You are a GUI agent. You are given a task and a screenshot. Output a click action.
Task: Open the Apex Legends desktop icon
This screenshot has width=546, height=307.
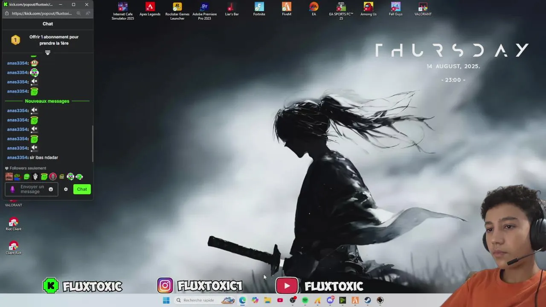pyautogui.click(x=150, y=9)
